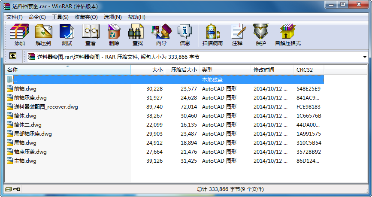The image size is (372, 197).
Task: Click the size value 22,099
Action: click(154, 125)
